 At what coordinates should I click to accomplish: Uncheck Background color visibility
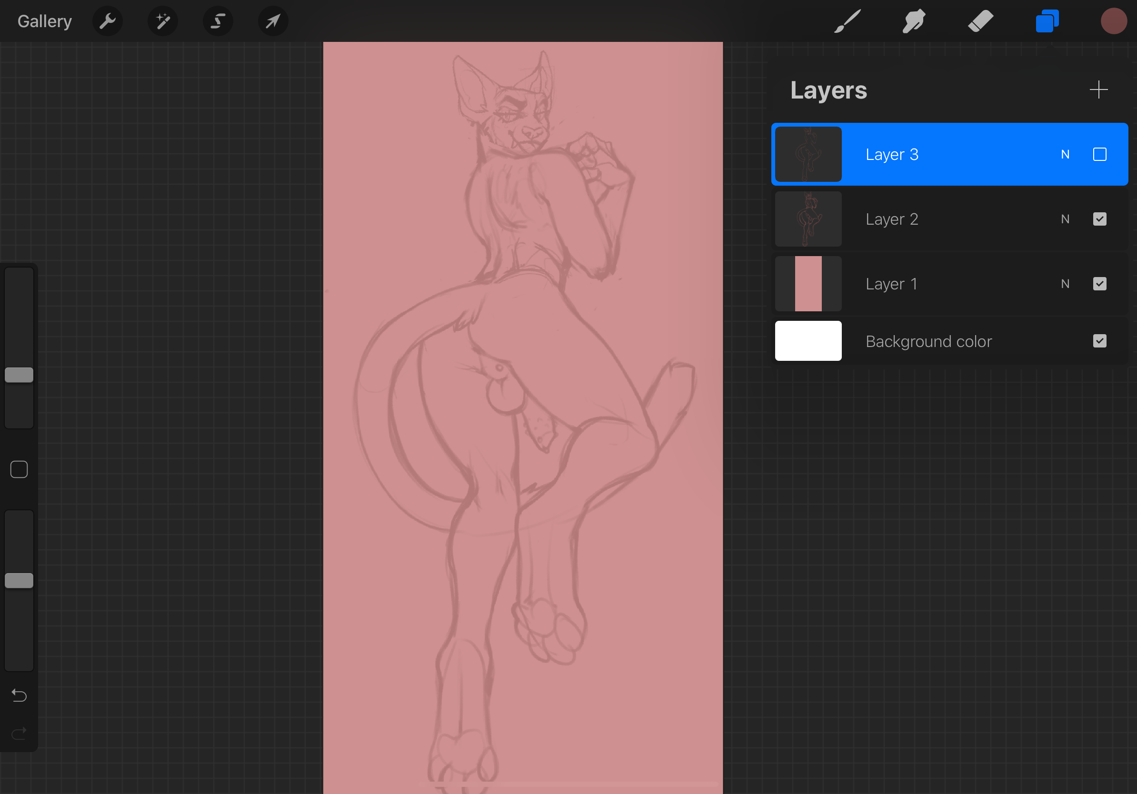pyautogui.click(x=1099, y=341)
